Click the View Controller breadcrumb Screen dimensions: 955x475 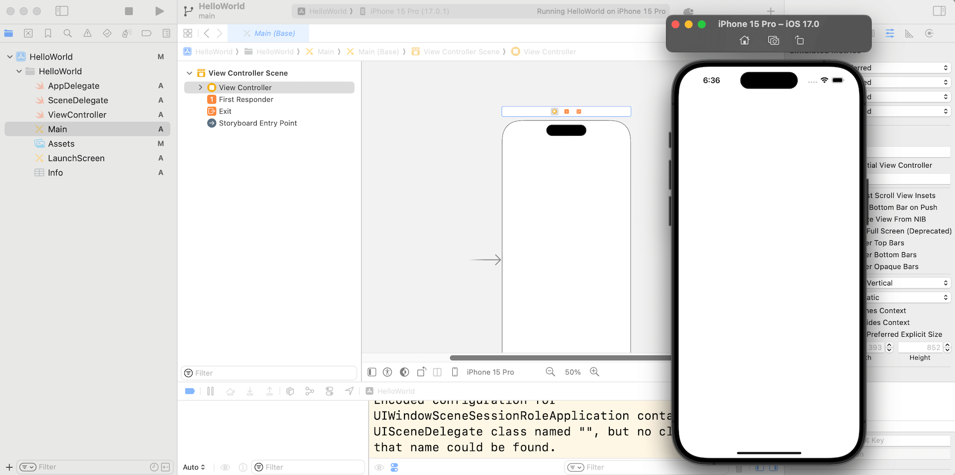click(549, 52)
